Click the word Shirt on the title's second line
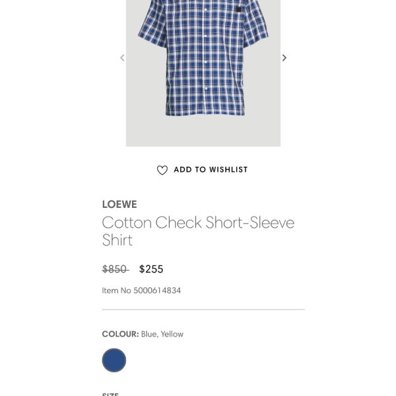This screenshot has height=396, width=396. coord(117,240)
